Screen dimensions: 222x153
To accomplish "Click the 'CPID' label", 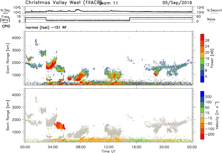I will click(6, 26).
